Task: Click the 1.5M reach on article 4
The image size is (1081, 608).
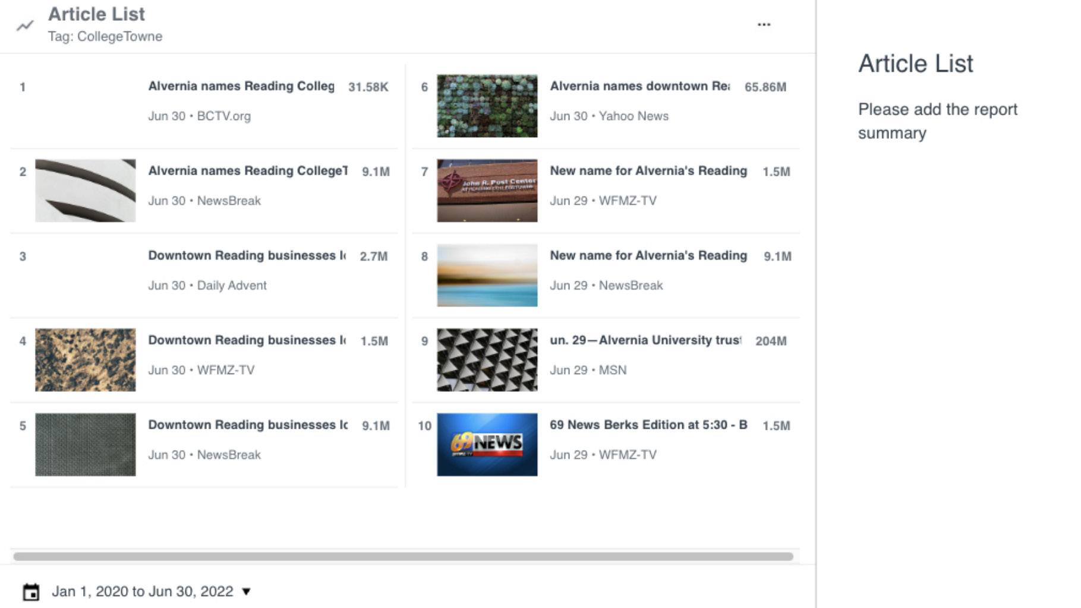Action: point(374,341)
